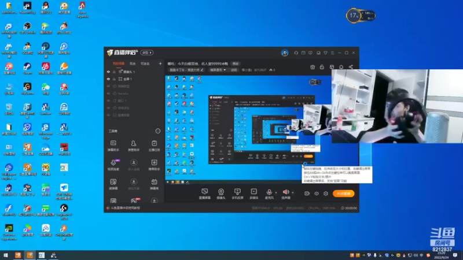The image size is (463, 260).
Task: Open Steam desktop shortcut
Action: pos(27,68)
